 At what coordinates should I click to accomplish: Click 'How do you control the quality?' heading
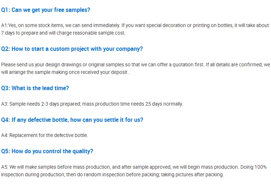click(x=52, y=151)
